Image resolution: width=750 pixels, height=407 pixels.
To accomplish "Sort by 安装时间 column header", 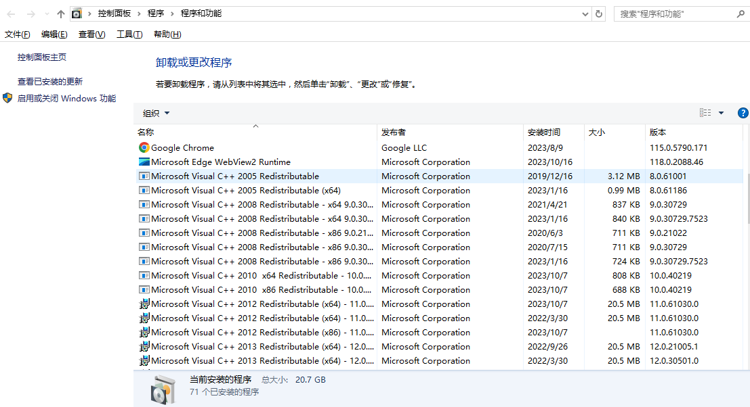I will point(554,132).
